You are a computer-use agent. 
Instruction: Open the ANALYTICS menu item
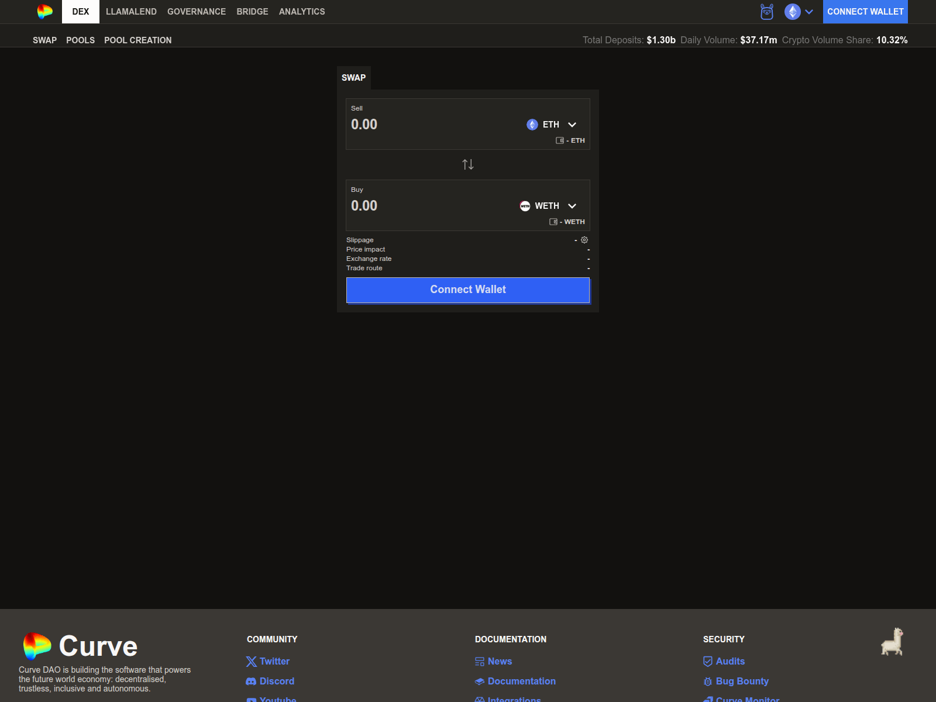302,12
